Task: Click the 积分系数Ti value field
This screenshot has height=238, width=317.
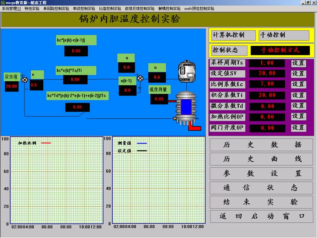Action: coord(267,95)
